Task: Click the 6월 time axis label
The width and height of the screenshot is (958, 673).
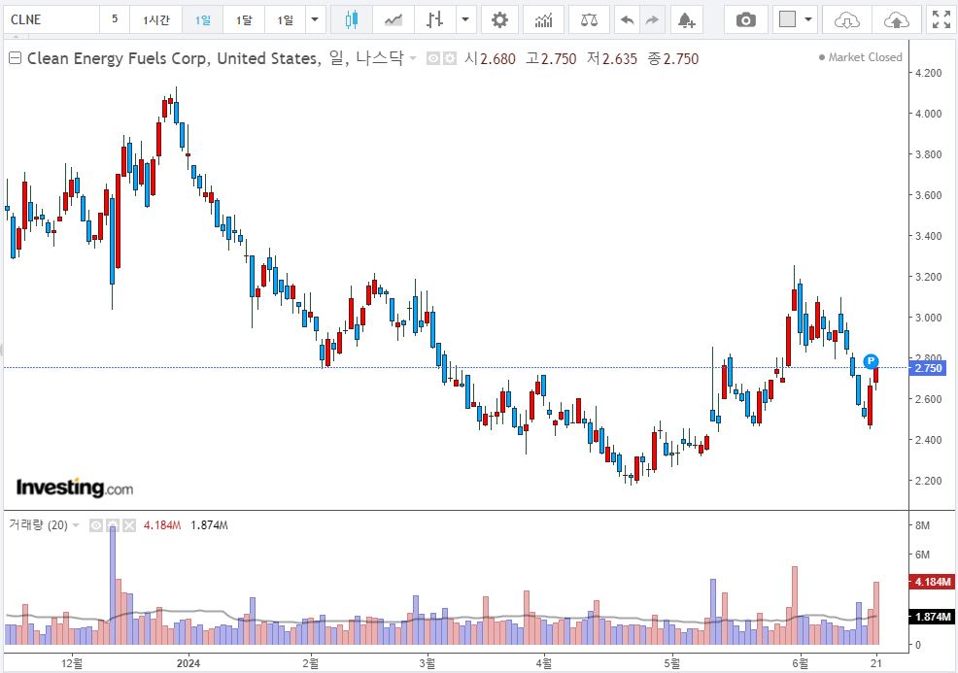Action: (x=800, y=663)
